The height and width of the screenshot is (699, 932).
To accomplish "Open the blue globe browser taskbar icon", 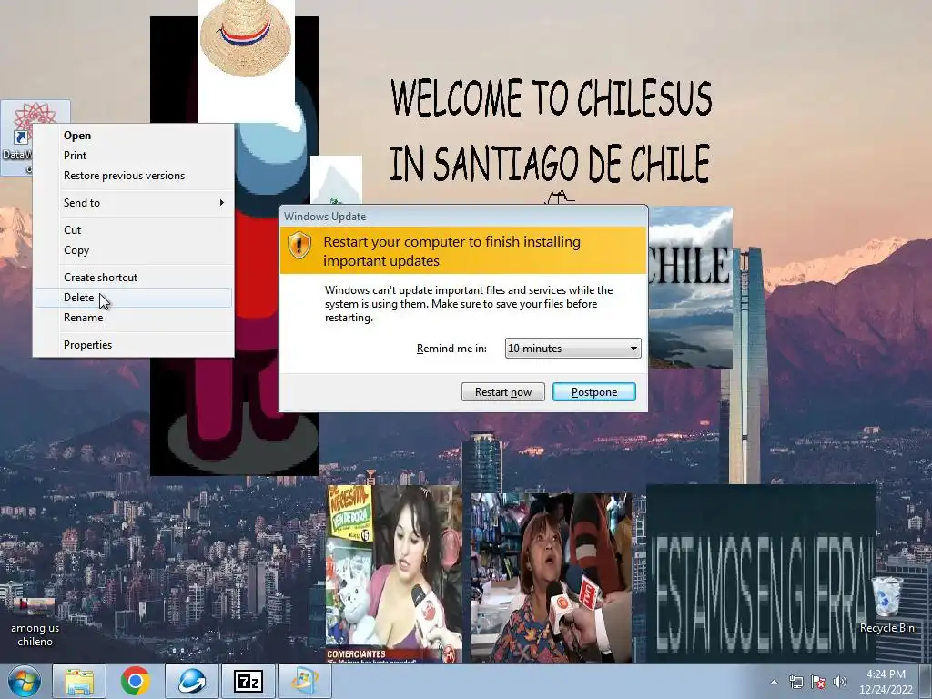I will point(191,681).
